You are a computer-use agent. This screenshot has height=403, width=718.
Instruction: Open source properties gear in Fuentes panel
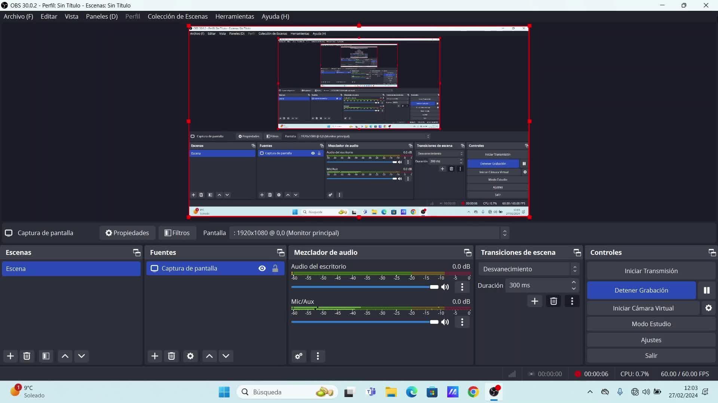click(190, 356)
